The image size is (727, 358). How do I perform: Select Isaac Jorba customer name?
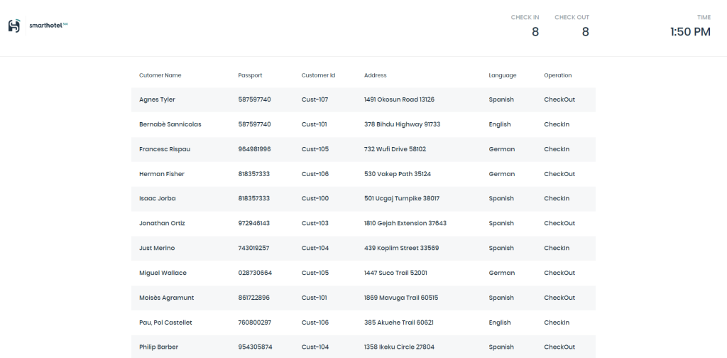[157, 198]
